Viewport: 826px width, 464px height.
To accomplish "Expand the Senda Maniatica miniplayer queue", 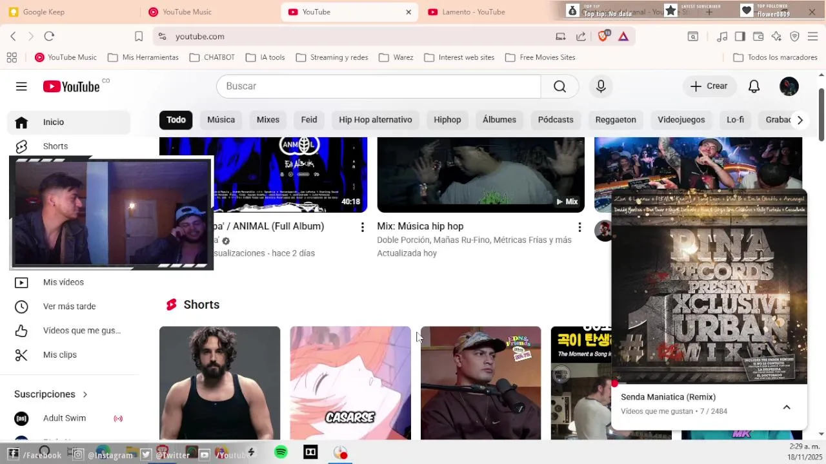I will [787, 407].
